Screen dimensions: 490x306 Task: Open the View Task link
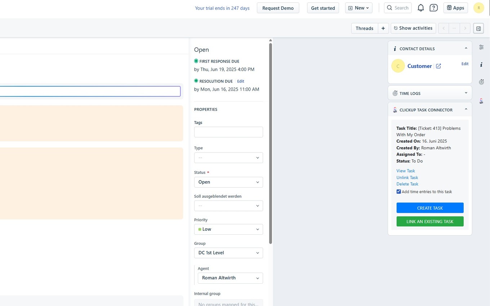click(405, 171)
